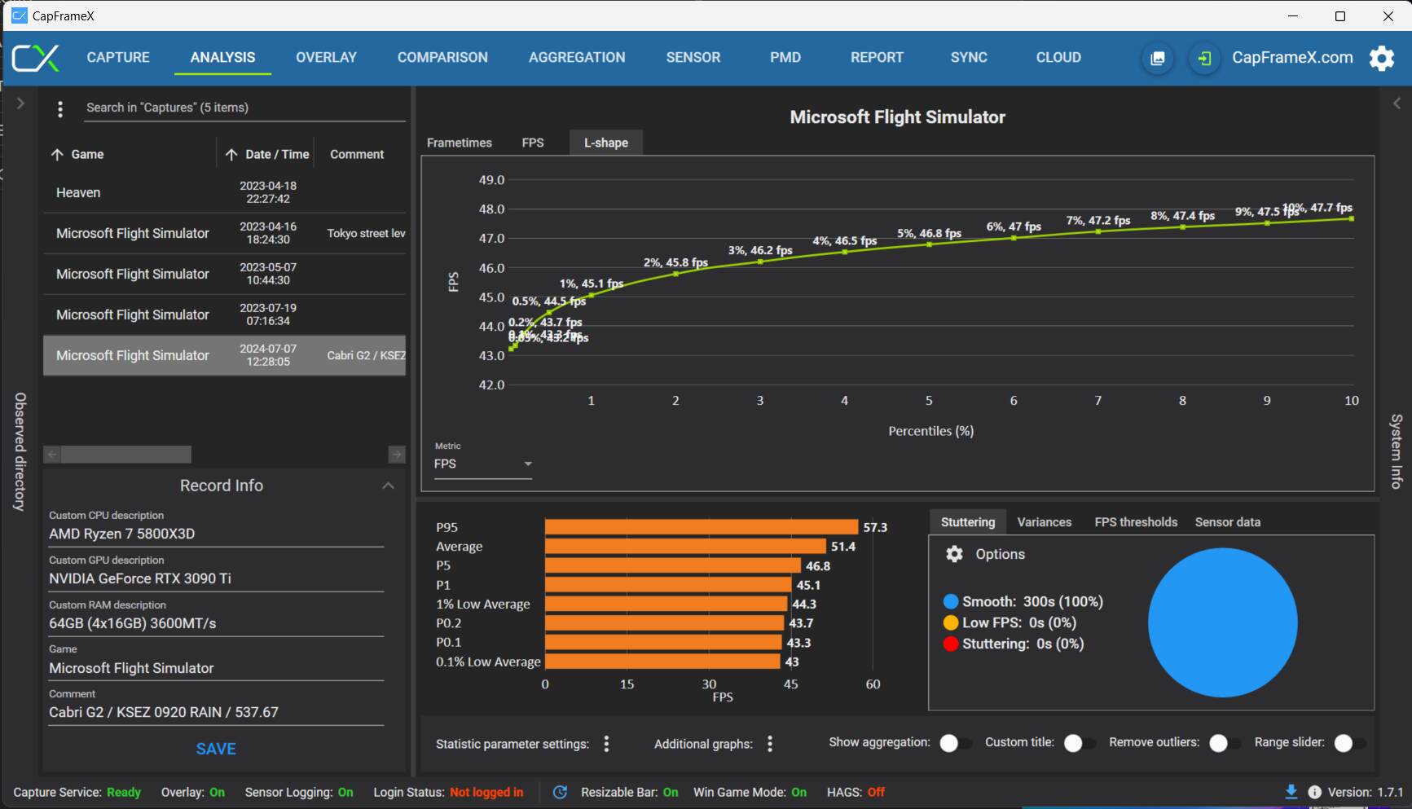Click the P95 bar showing 57.3
This screenshot has width=1412, height=809.
coord(702,528)
